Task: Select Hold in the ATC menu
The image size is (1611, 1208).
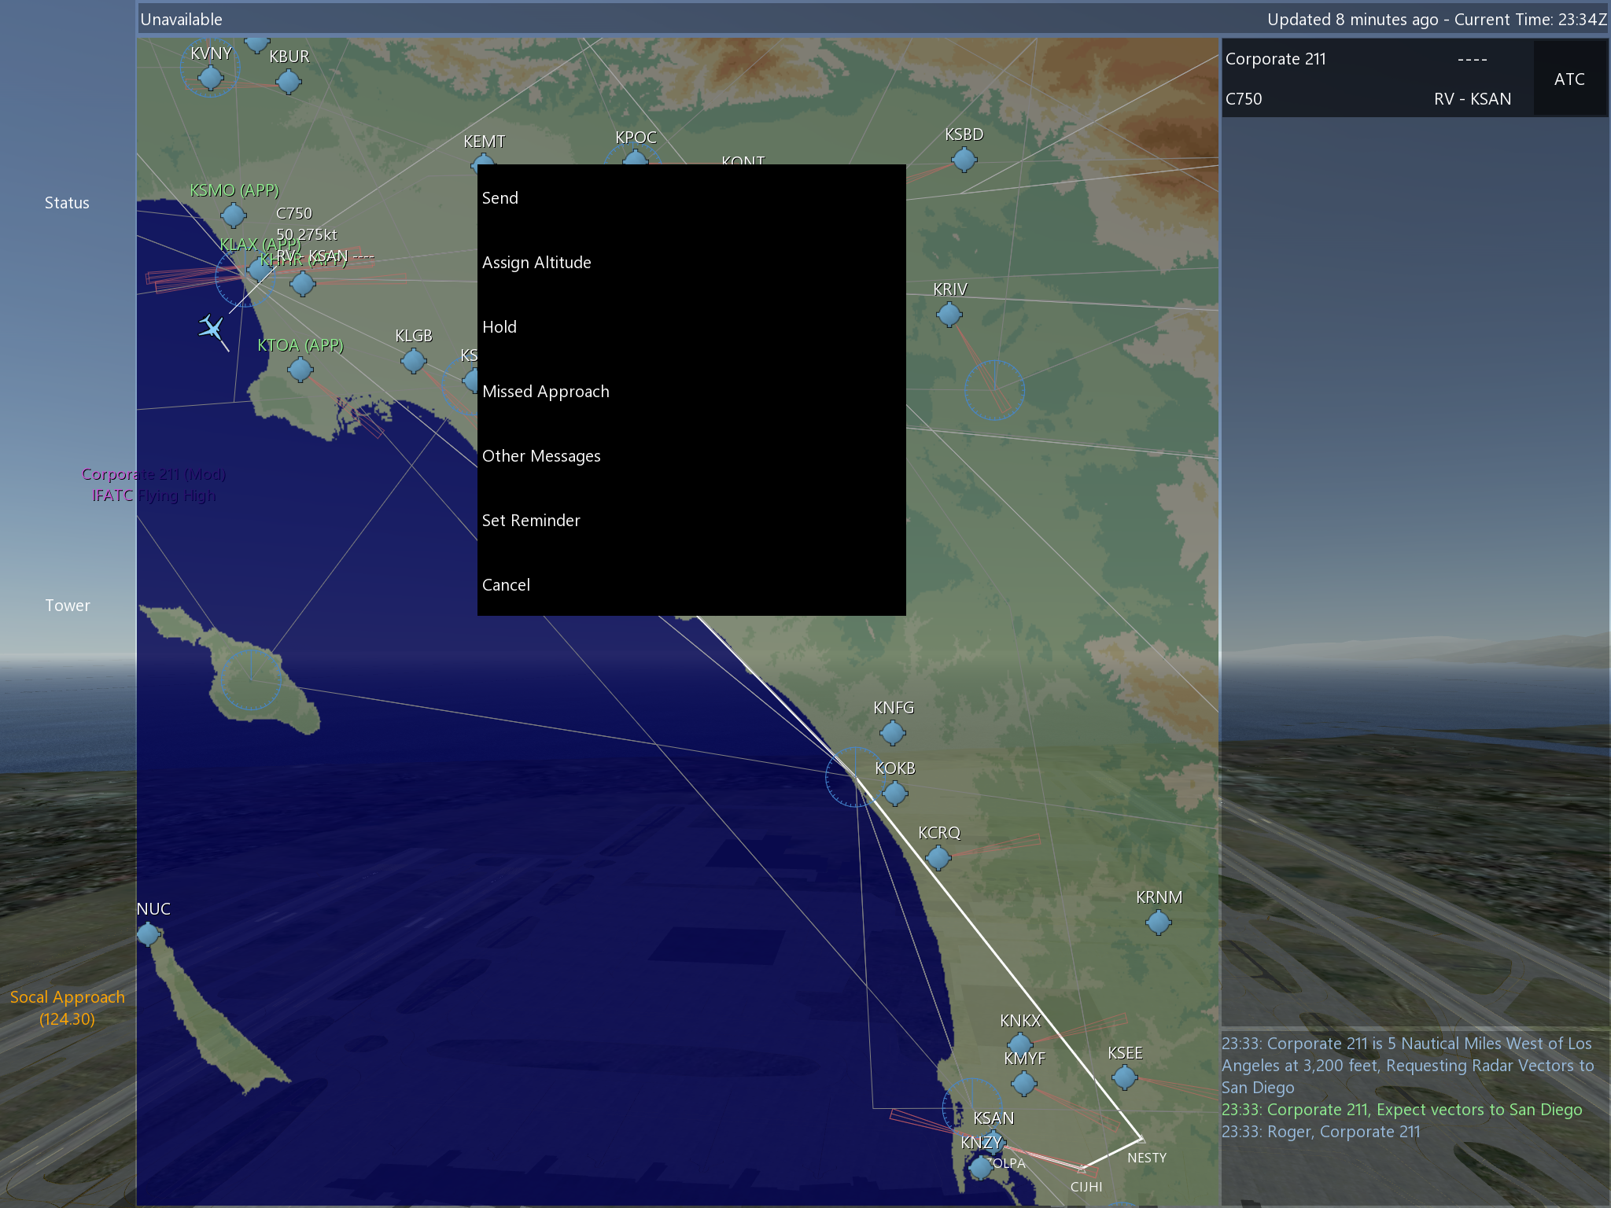Action: 500,327
